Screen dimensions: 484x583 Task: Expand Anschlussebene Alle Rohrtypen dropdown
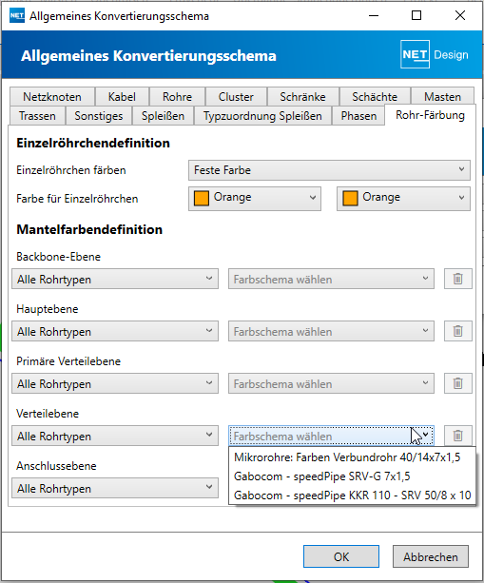point(115,488)
